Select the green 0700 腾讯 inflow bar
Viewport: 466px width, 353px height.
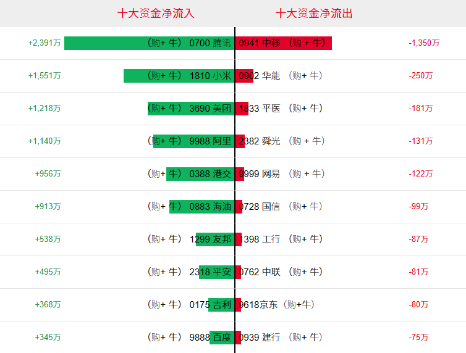(149, 43)
